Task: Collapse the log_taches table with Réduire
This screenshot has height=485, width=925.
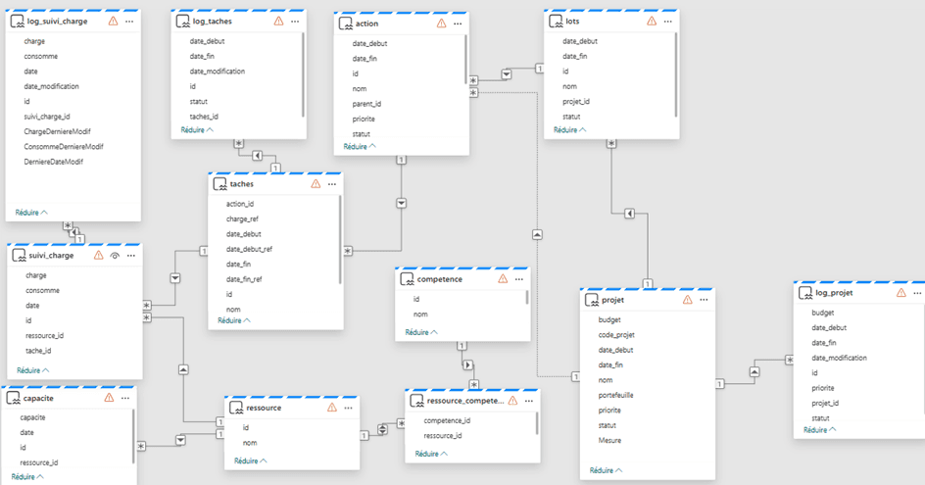Action: pos(196,129)
